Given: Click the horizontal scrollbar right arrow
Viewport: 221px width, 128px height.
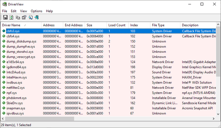Looking at the screenshot, I should 214,119.
